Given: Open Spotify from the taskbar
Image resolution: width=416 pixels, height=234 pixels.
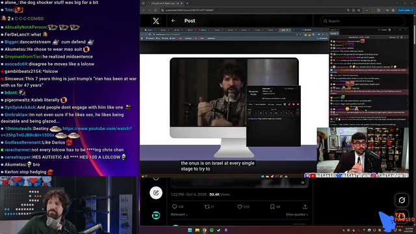Looking at the screenshot, I should [x=212, y=230].
